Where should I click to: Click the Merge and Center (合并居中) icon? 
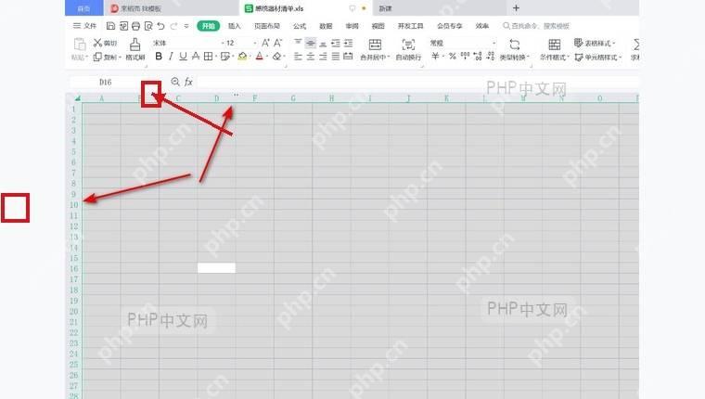click(375, 45)
